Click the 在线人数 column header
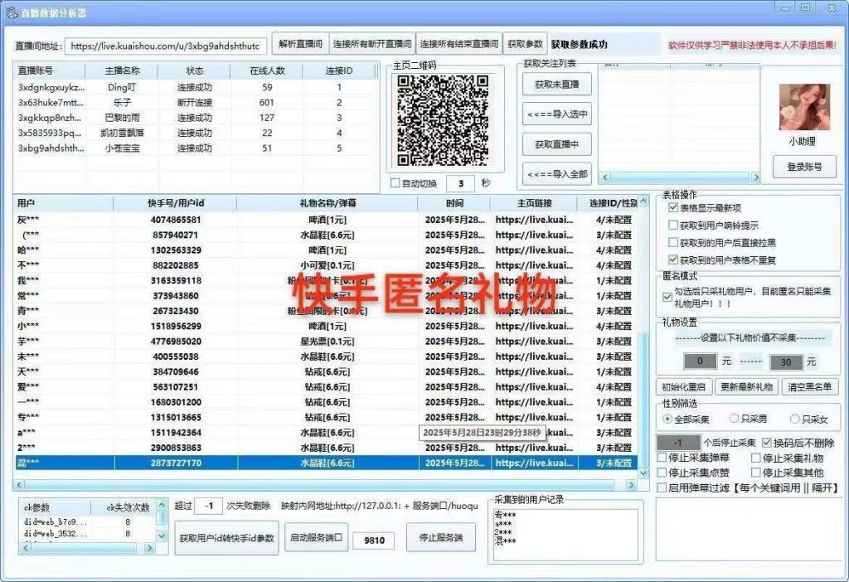This screenshot has height=582, width=849. pyautogui.click(x=268, y=71)
